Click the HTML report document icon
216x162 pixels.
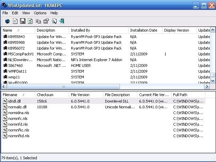coord(15,21)
